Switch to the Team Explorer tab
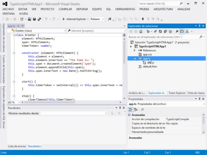 pos(177,93)
